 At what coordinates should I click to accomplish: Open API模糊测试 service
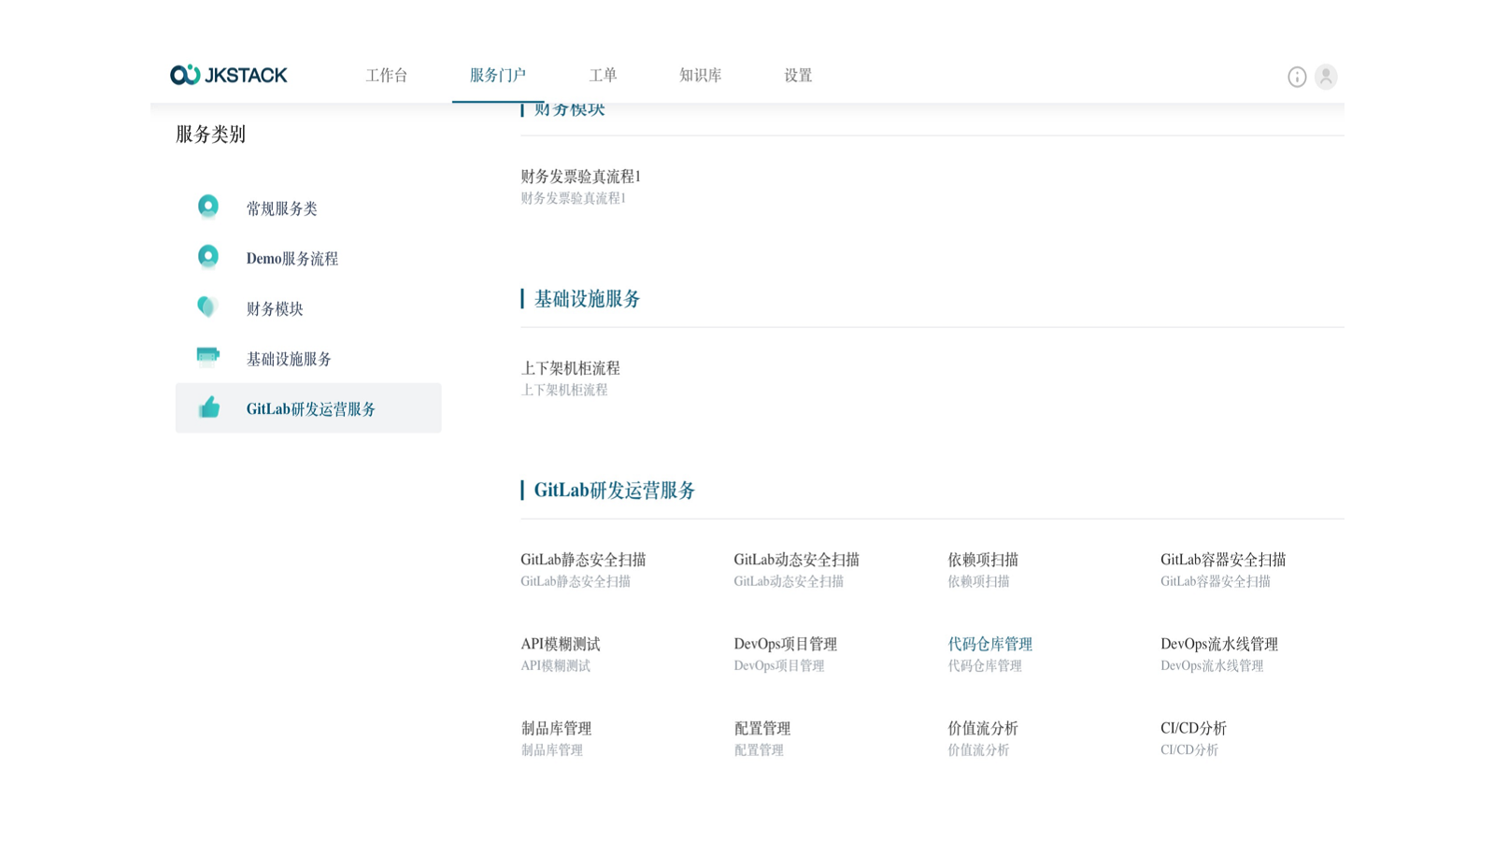pos(561,644)
